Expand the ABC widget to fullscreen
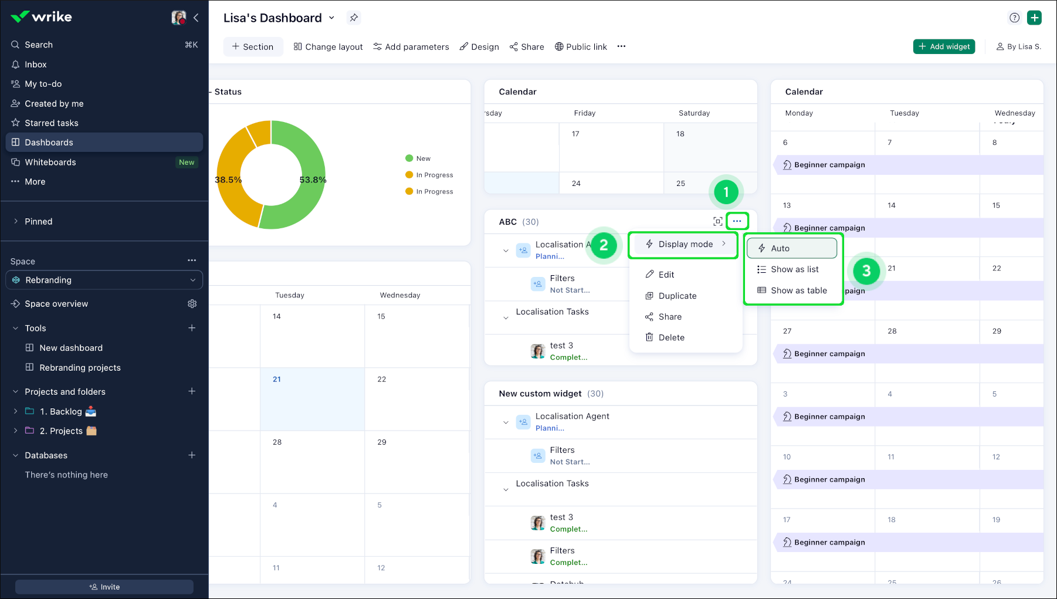 [717, 221]
